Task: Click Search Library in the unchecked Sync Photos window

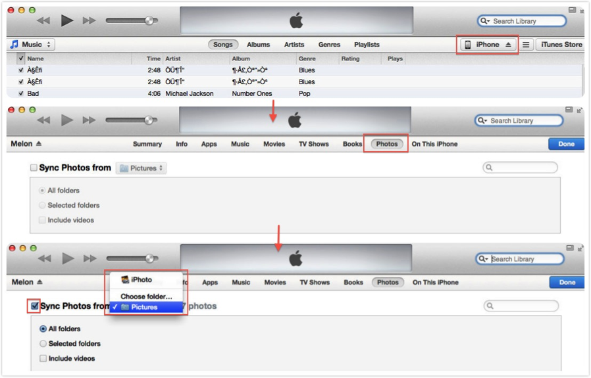Action: [x=519, y=120]
